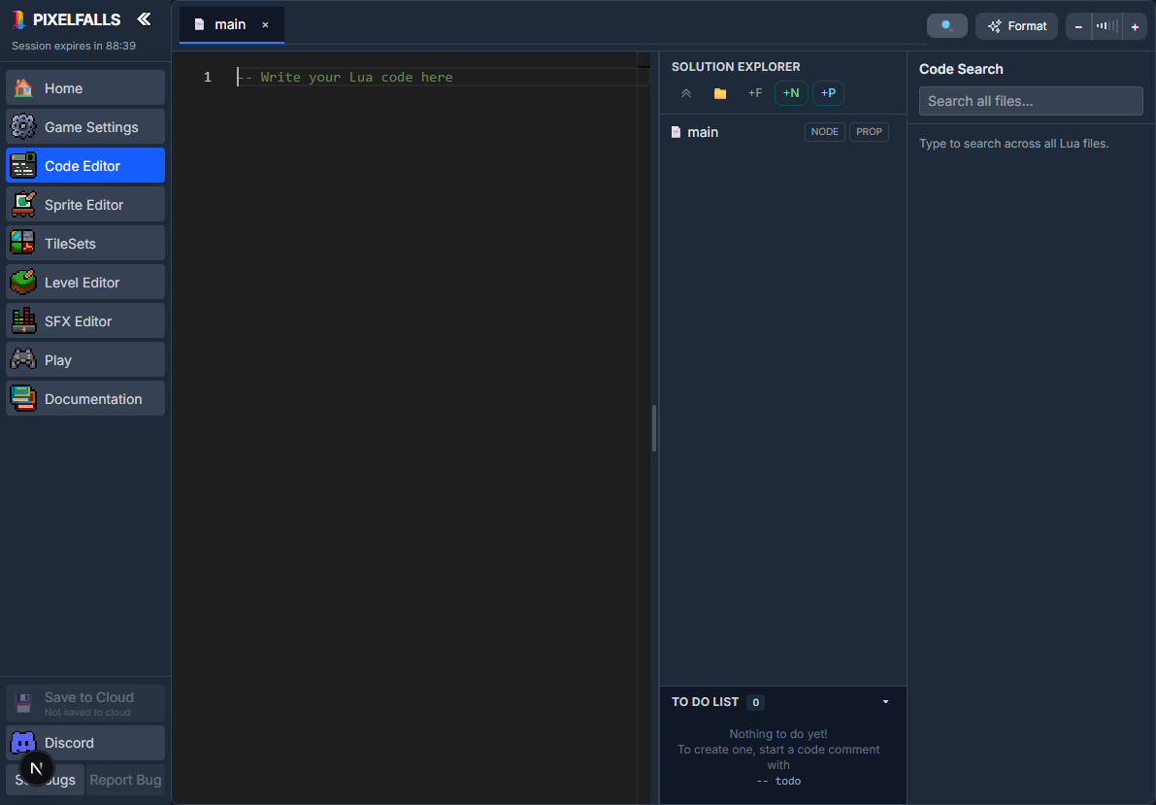This screenshot has width=1156, height=805.
Task: Collapse all items in Solution Explorer
Action: 685,93
